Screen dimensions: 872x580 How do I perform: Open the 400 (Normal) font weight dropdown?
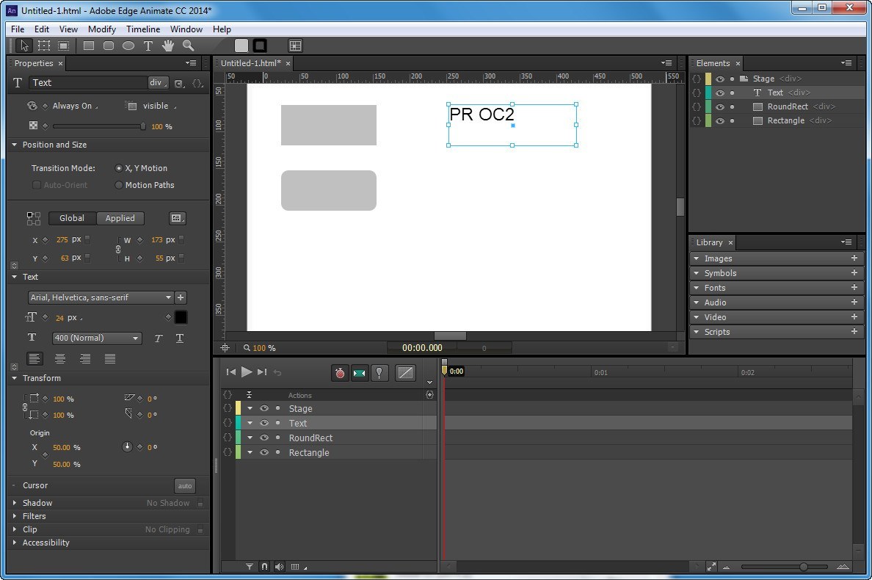pyautogui.click(x=96, y=338)
